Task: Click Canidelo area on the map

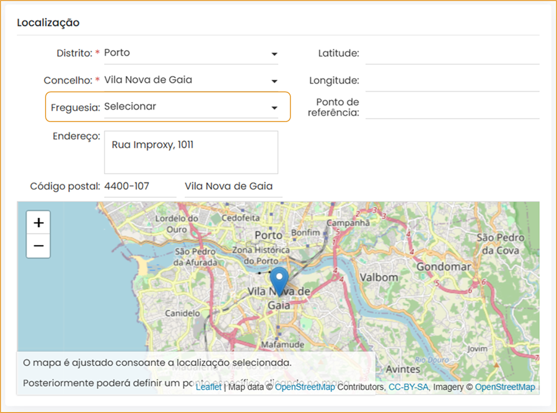Action: point(182,313)
